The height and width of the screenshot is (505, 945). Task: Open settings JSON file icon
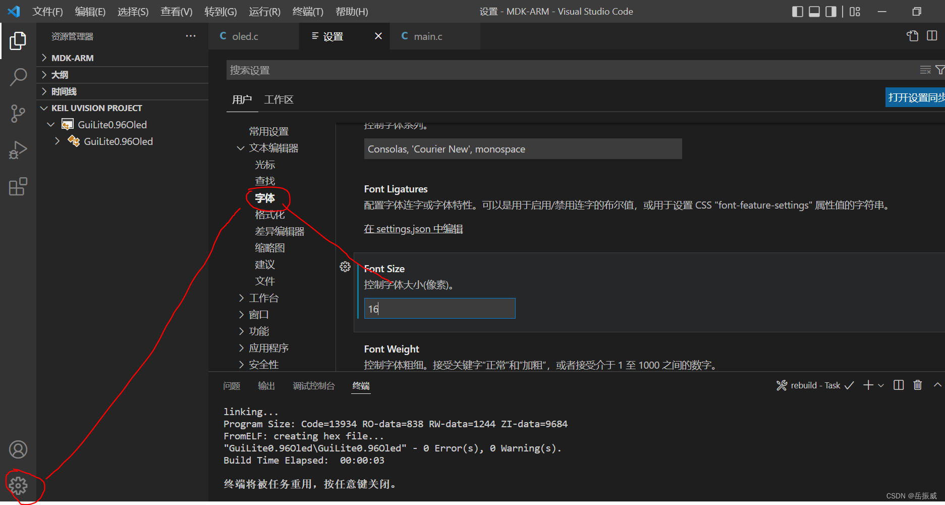[x=913, y=36]
